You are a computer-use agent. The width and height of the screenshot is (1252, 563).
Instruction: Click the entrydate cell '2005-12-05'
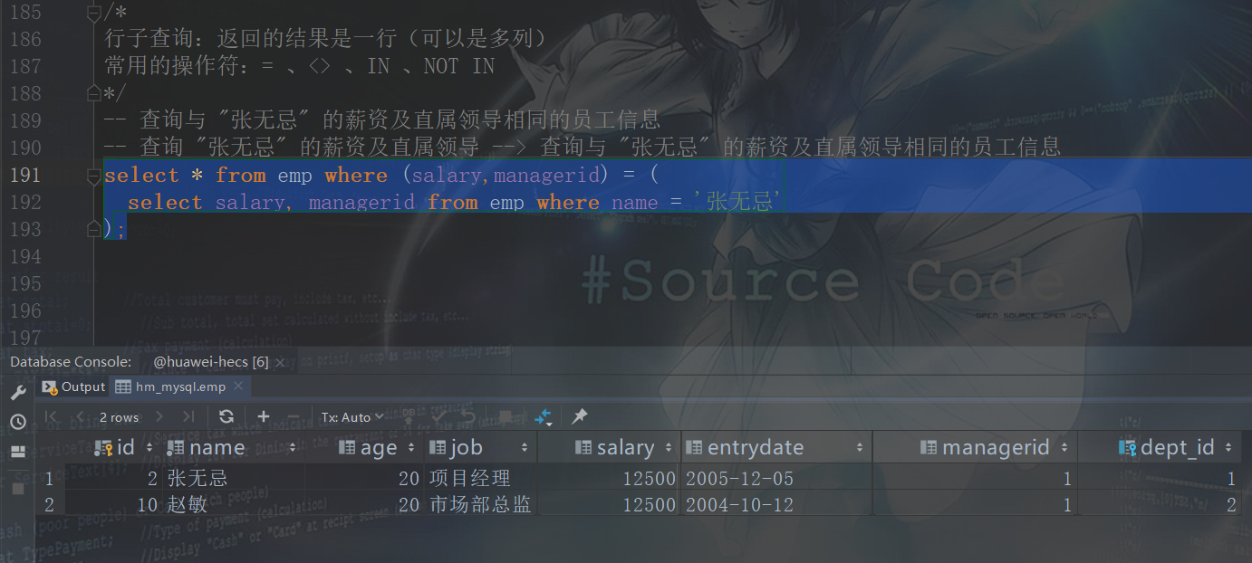[x=739, y=479]
